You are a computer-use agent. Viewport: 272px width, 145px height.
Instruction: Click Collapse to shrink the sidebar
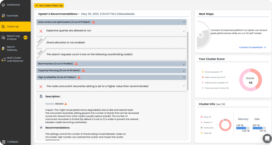click(13, 142)
